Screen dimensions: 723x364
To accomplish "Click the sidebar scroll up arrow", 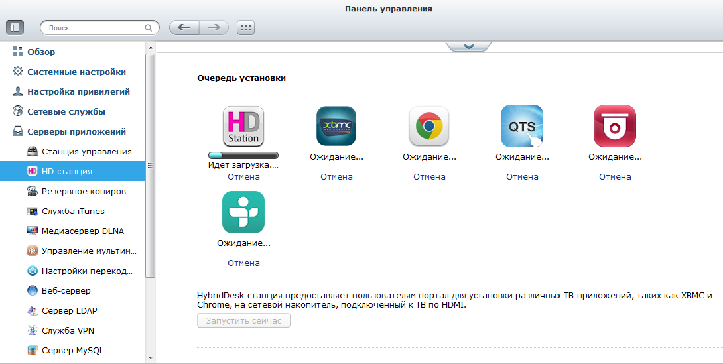I will click(x=151, y=48).
